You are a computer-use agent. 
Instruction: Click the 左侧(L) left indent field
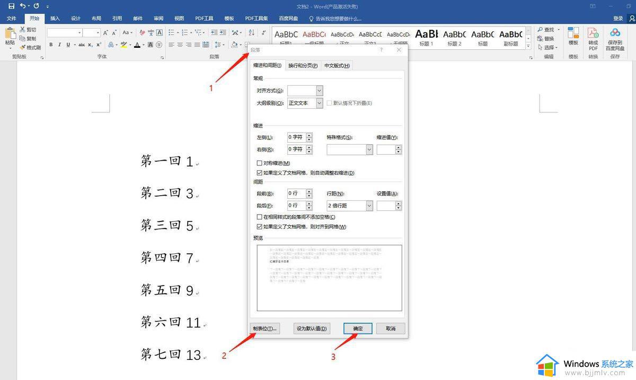296,137
